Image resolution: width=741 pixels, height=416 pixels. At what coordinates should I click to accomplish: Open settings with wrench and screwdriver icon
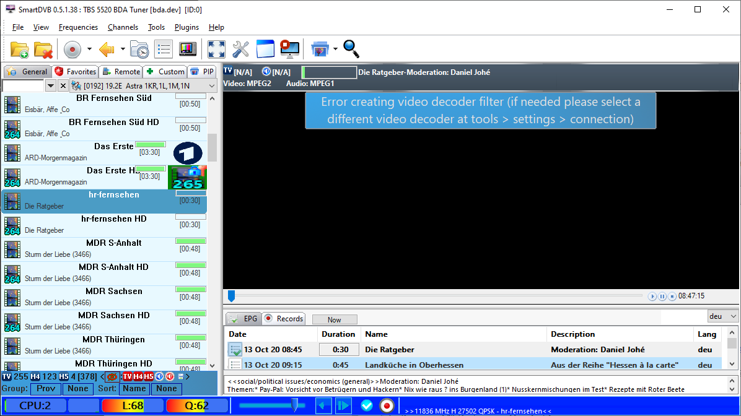pos(240,49)
